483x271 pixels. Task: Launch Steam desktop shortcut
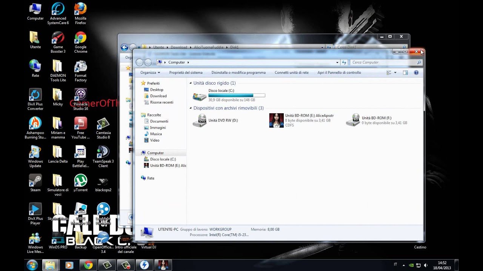(35, 183)
